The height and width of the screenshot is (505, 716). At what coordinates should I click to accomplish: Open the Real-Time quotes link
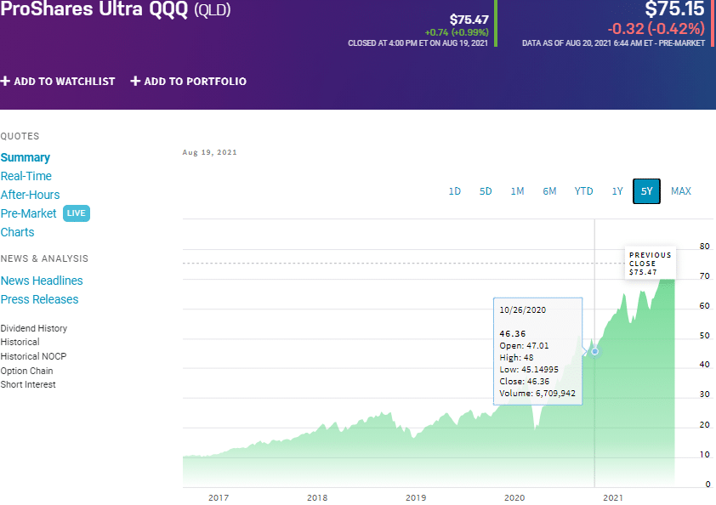click(x=26, y=176)
